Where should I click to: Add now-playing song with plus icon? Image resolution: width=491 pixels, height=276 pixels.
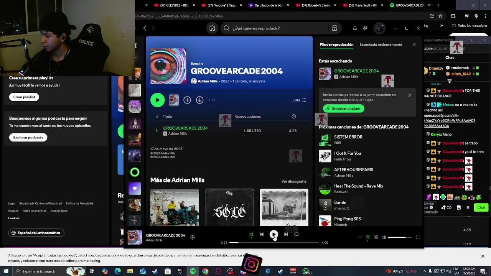pyautogui.click(x=193, y=238)
